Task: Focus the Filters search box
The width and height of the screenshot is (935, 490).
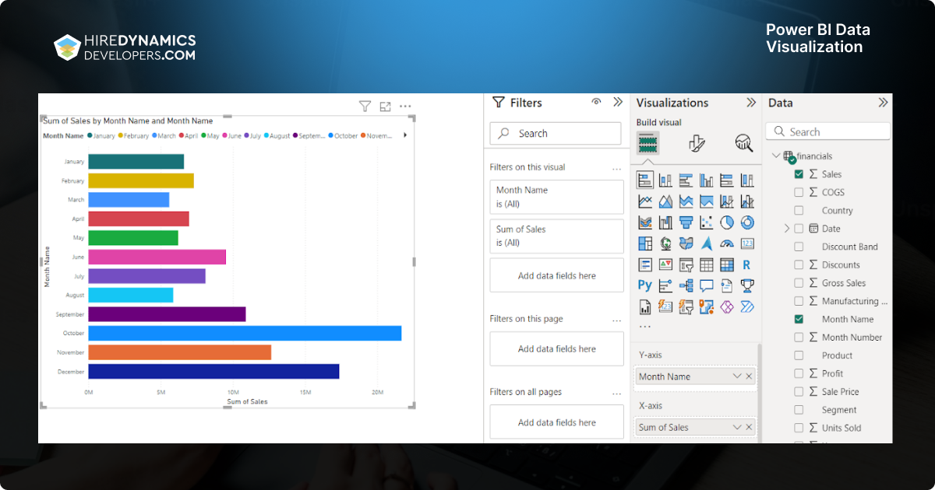Action: pyautogui.click(x=556, y=134)
